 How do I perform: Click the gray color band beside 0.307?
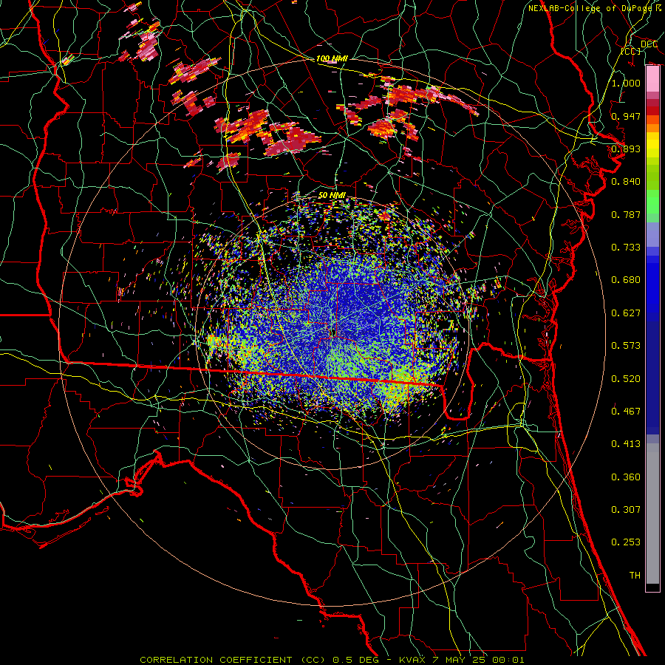pos(652,514)
